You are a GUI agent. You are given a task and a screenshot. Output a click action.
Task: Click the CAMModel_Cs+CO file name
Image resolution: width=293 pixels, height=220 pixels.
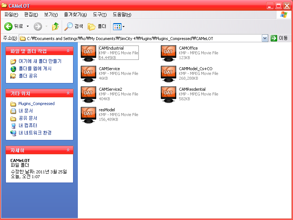pyautogui.click(x=196, y=69)
